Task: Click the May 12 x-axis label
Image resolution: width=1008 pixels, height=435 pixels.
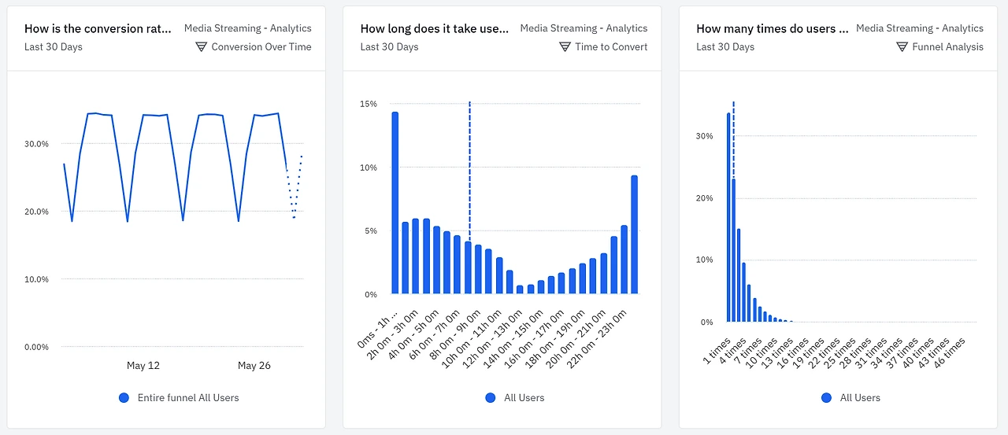Action: (x=143, y=366)
